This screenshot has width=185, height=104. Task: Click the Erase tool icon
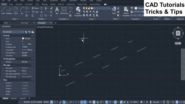coord(51,8)
